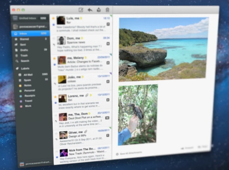Star the Dom, me conversation

click(54, 38)
